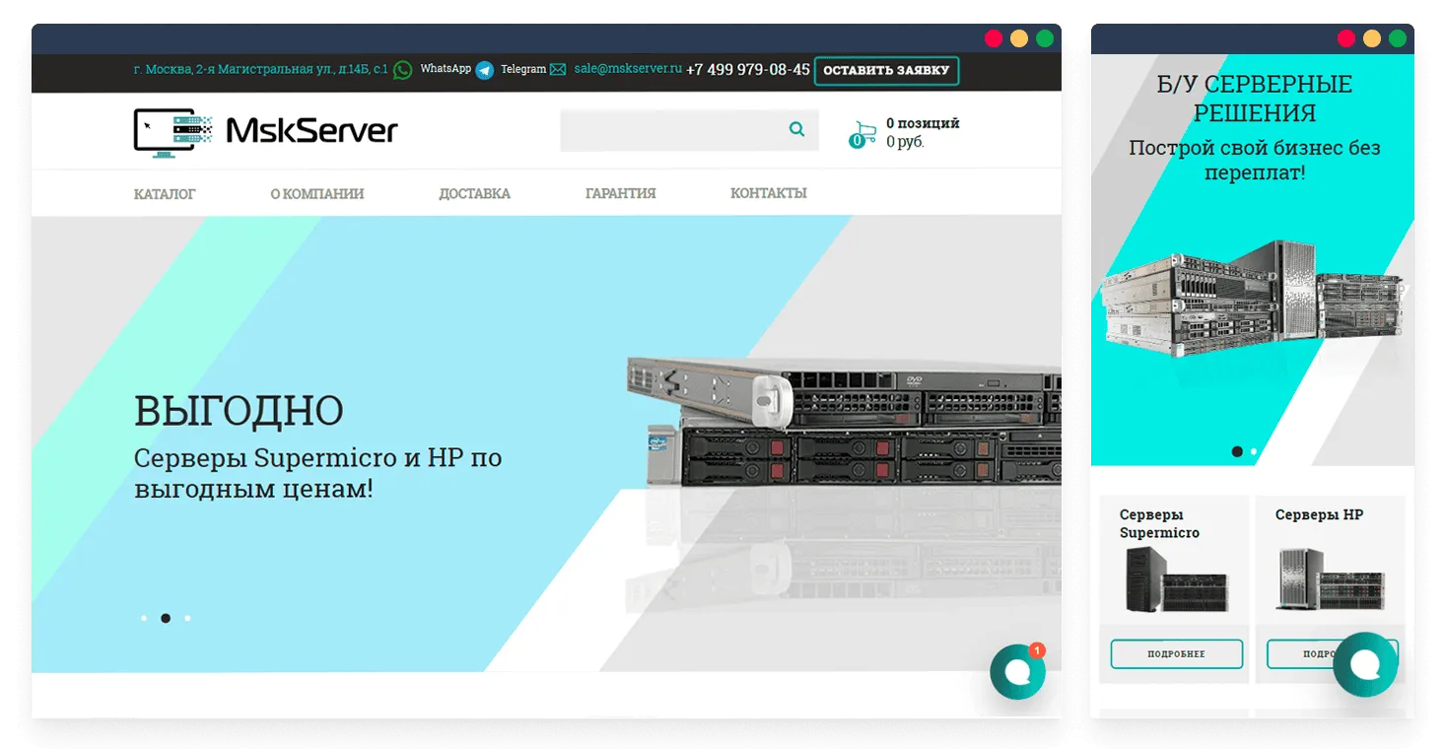Click the ОСТАВИТЬ ЗАЯВКУ button
1446x749 pixels.
click(885, 71)
